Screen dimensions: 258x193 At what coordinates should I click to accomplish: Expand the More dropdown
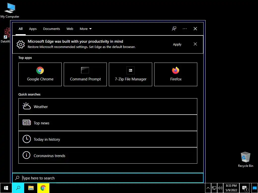point(86,29)
